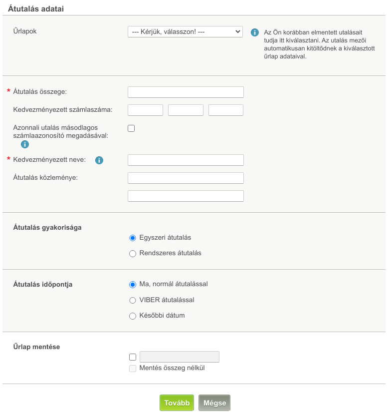Click the Tovább button
392x417 pixels.
pos(177,403)
